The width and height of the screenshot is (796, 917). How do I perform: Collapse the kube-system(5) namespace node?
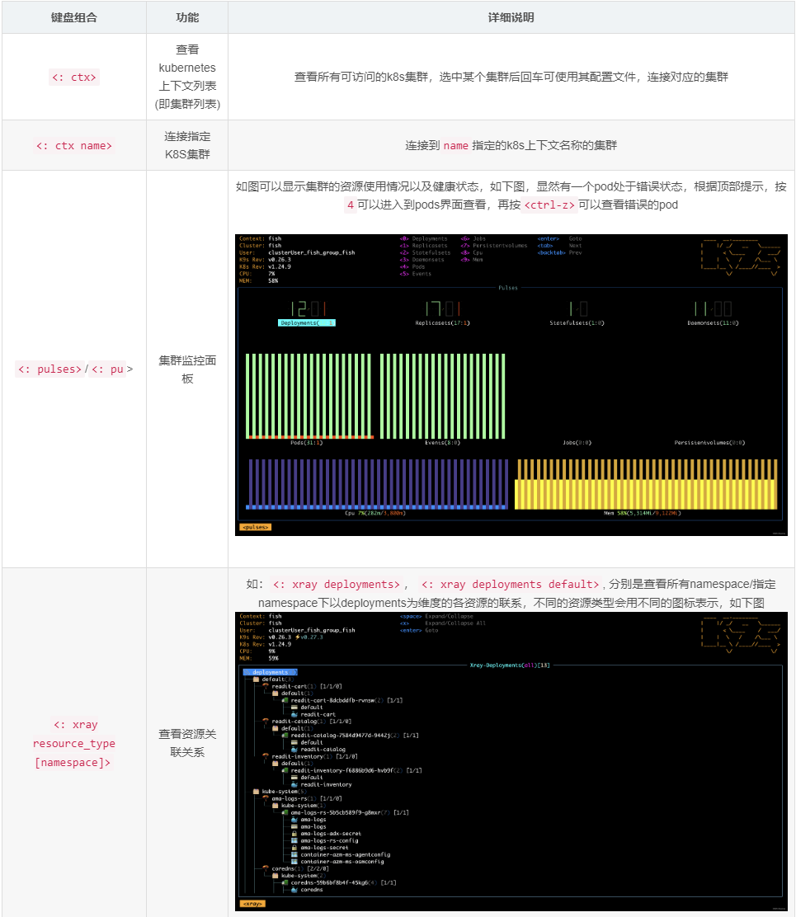pos(280,792)
